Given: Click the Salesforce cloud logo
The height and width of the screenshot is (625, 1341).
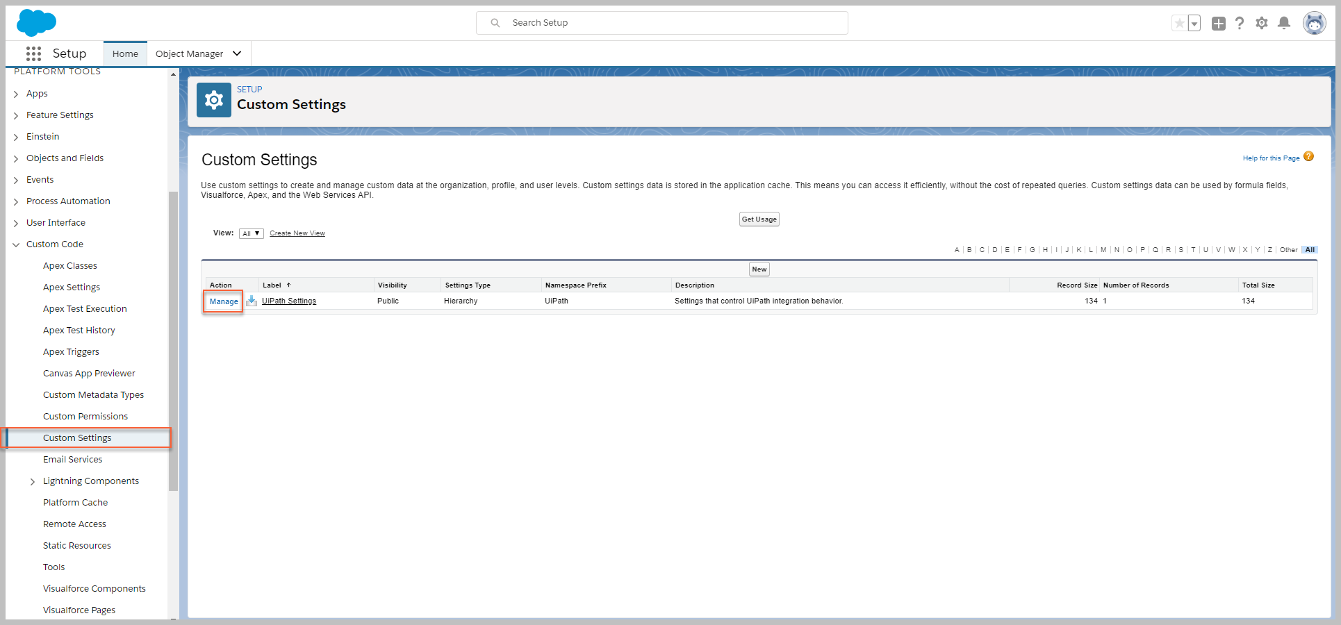Looking at the screenshot, I should (x=36, y=22).
